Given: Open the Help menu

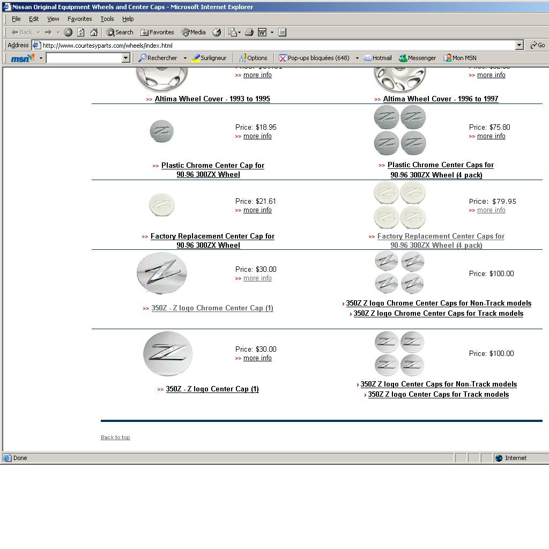Looking at the screenshot, I should [x=128, y=19].
